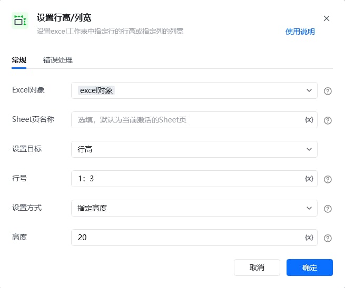Open the Excel对象 dropdown
Screen dimensions: 345x288
[x=194, y=90]
